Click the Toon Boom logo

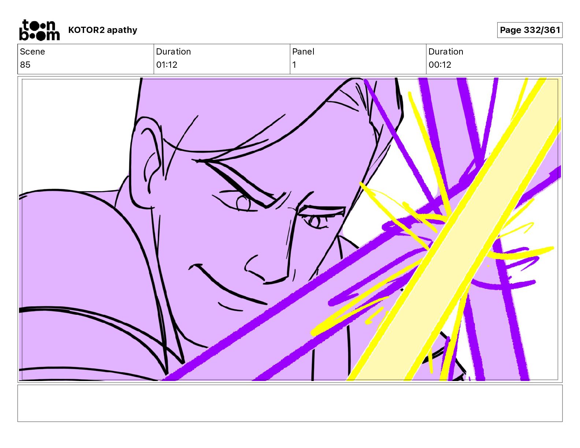39,30
